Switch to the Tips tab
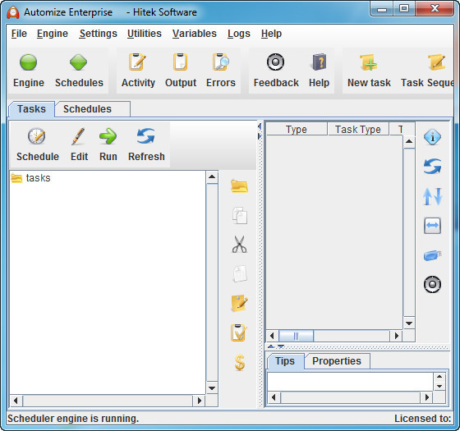The height and width of the screenshot is (431, 460). point(285,361)
